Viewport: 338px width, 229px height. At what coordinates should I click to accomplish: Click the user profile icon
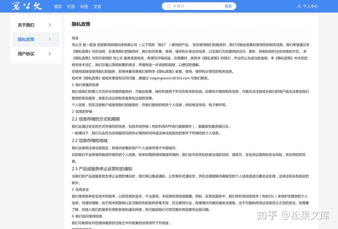pyautogui.click(x=299, y=6)
